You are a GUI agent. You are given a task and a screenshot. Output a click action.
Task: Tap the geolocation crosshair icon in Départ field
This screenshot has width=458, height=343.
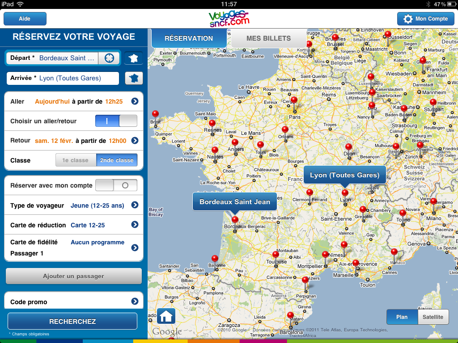click(109, 58)
